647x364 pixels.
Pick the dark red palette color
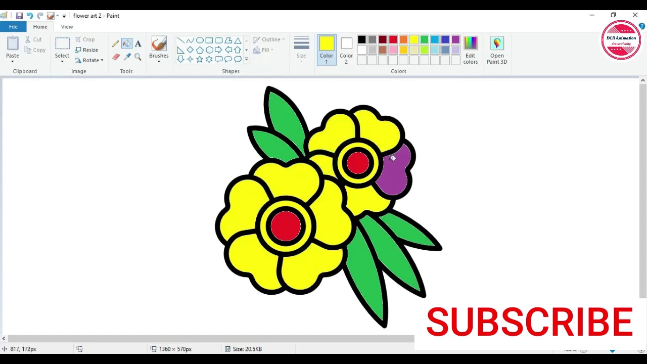[x=383, y=39]
